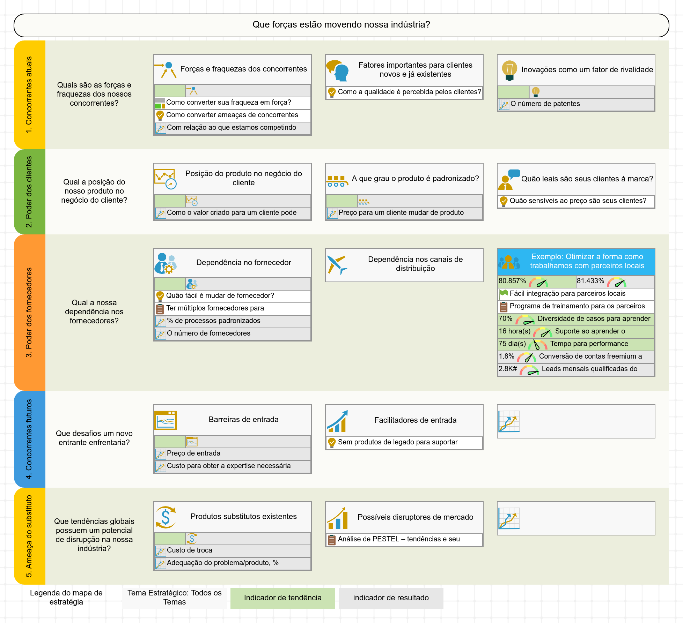Click the growth bar chart icon on Facilitadores
Image resolution: width=683 pixels, height=623 pixels.
pyautogui.click(x=337, y=421)
